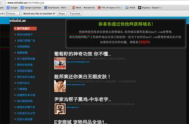
Task: Click the 葡萄籽的神奇功效 ad headline
Action: 82,54
